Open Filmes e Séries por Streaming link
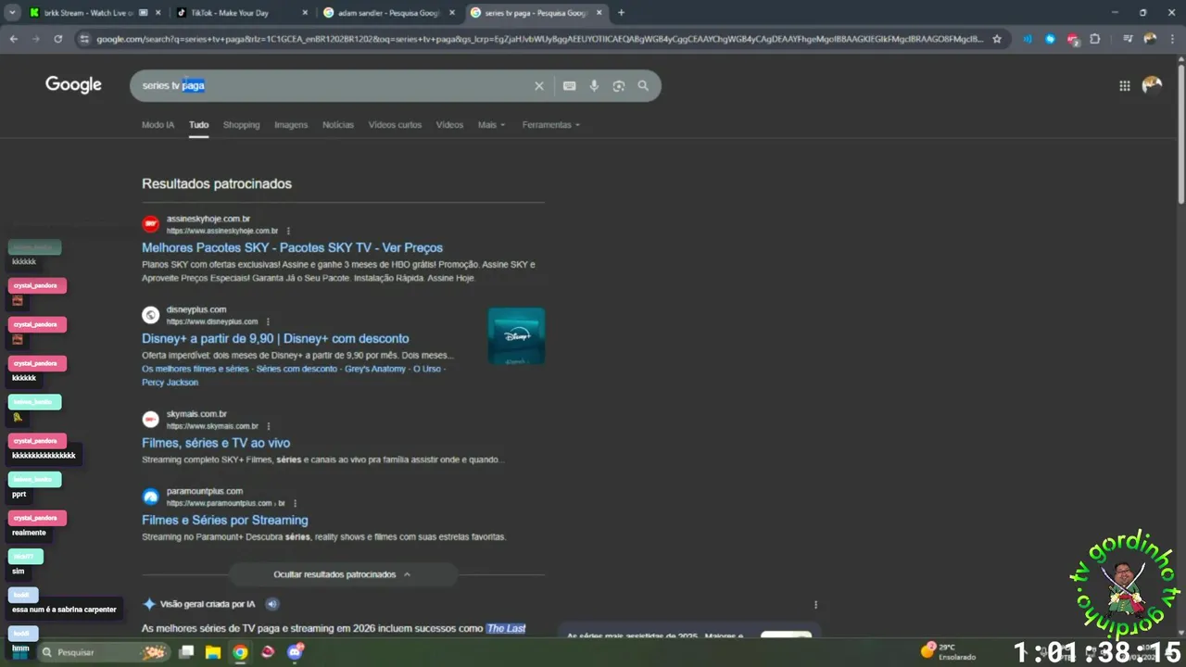Viewport: 1186px width, 667px height. click(x=224, y=520)
